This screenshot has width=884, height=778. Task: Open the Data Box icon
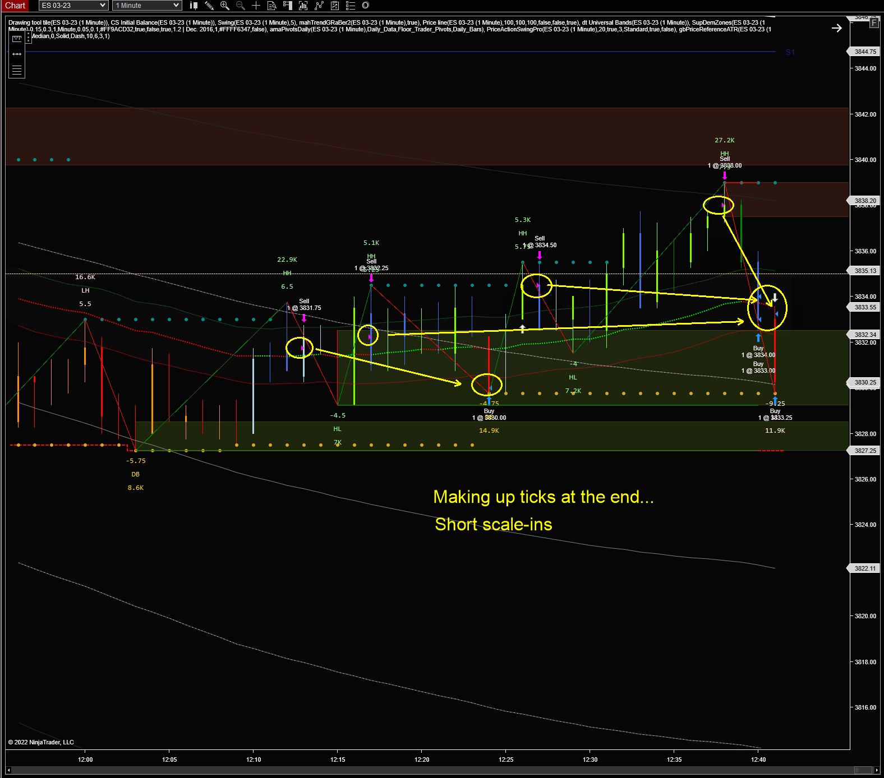pos(272,6)
